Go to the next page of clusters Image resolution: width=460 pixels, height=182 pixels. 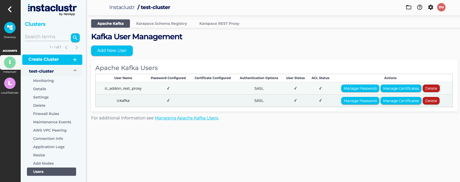(77, 48)
